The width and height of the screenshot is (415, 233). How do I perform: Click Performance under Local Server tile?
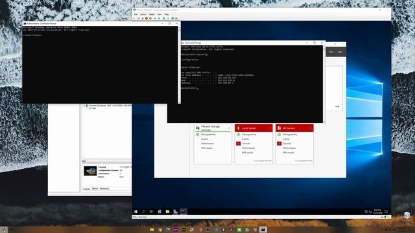point(248,148)
